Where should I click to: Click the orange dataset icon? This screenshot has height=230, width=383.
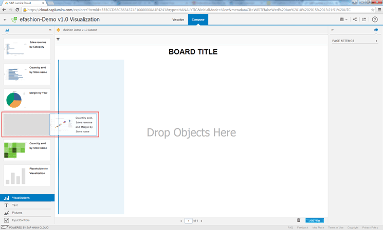click(x=59, y=30)
